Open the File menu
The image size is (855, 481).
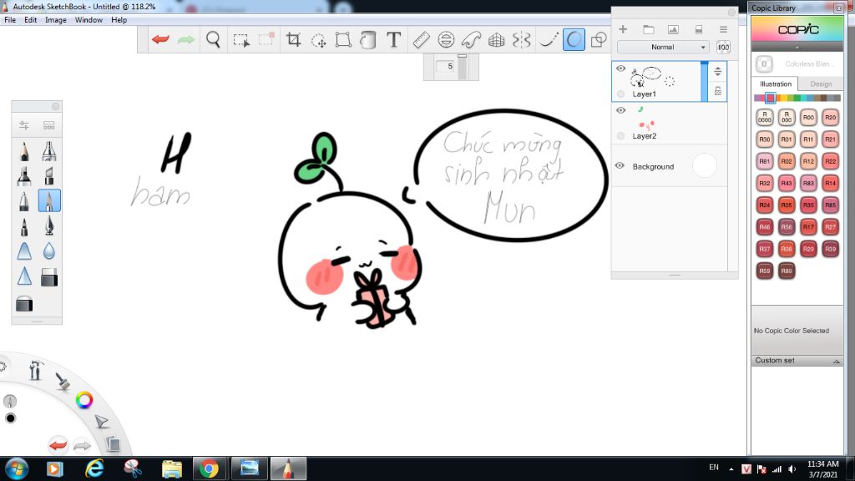10,20
